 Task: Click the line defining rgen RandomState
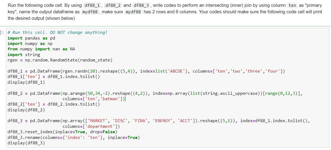60,60
